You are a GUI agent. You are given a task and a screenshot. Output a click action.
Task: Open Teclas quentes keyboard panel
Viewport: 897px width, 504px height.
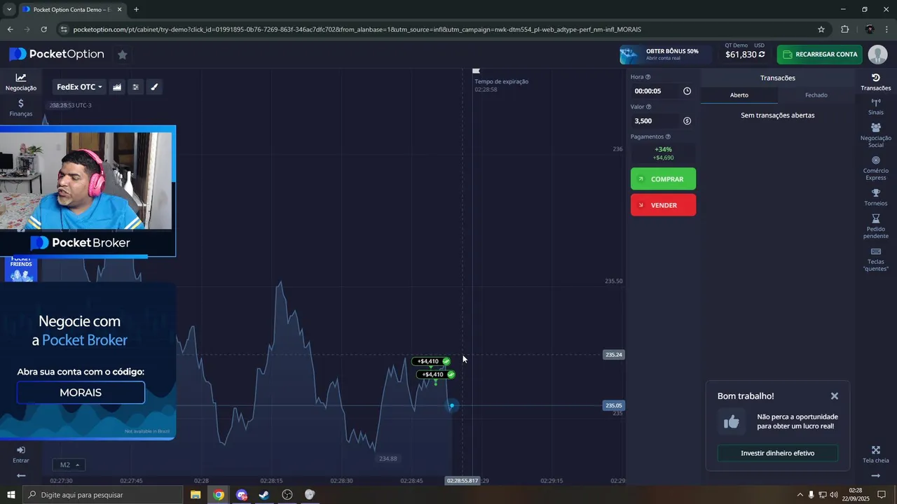(x=875, y=260)
